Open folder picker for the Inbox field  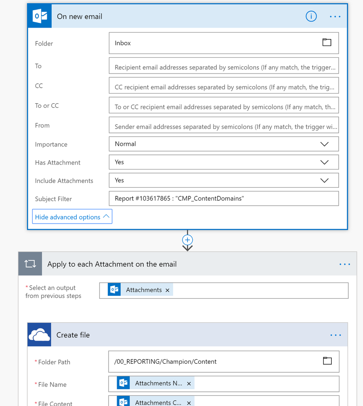click(327, 42)
